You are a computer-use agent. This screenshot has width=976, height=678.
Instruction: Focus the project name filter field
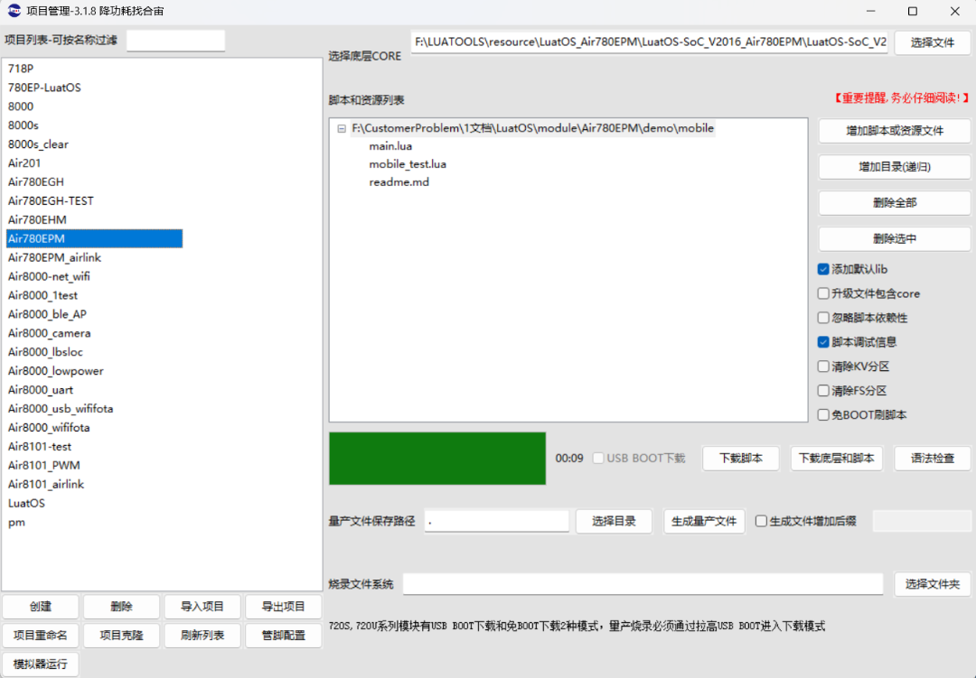coord(175,41)
